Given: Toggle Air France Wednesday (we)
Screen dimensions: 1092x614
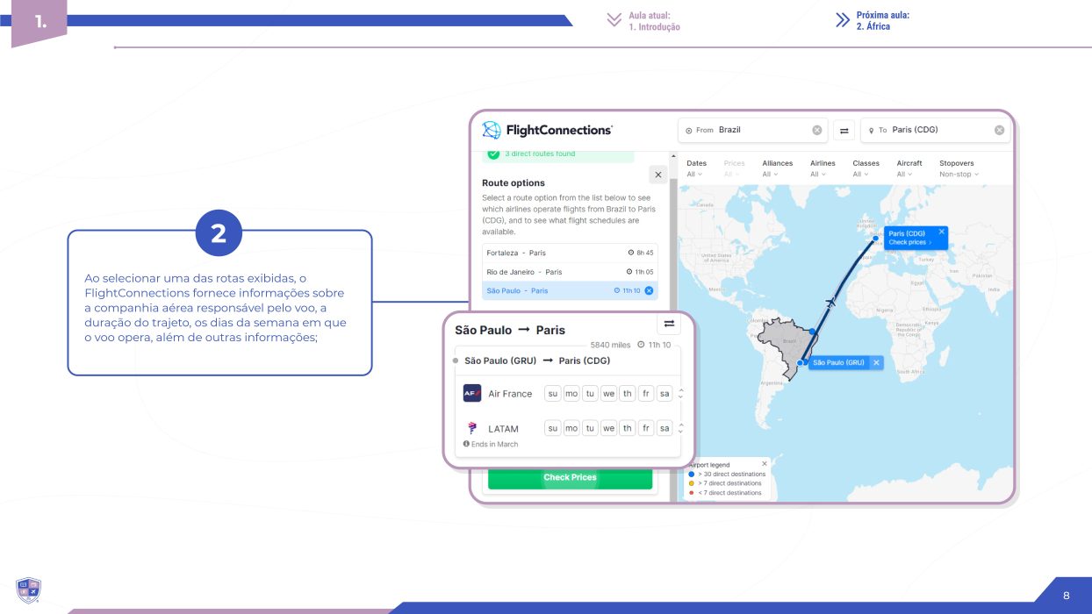Looking at the screenshot, I should (608, 394).
